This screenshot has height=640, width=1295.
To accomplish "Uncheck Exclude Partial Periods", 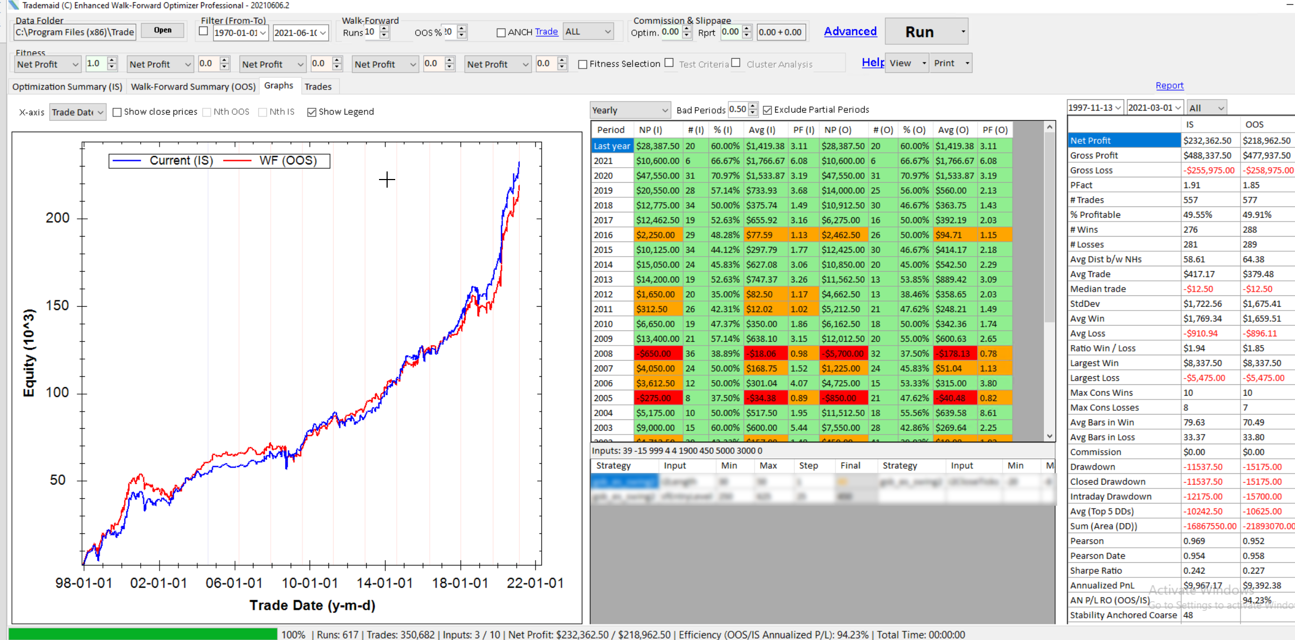I will coord(767,110).
